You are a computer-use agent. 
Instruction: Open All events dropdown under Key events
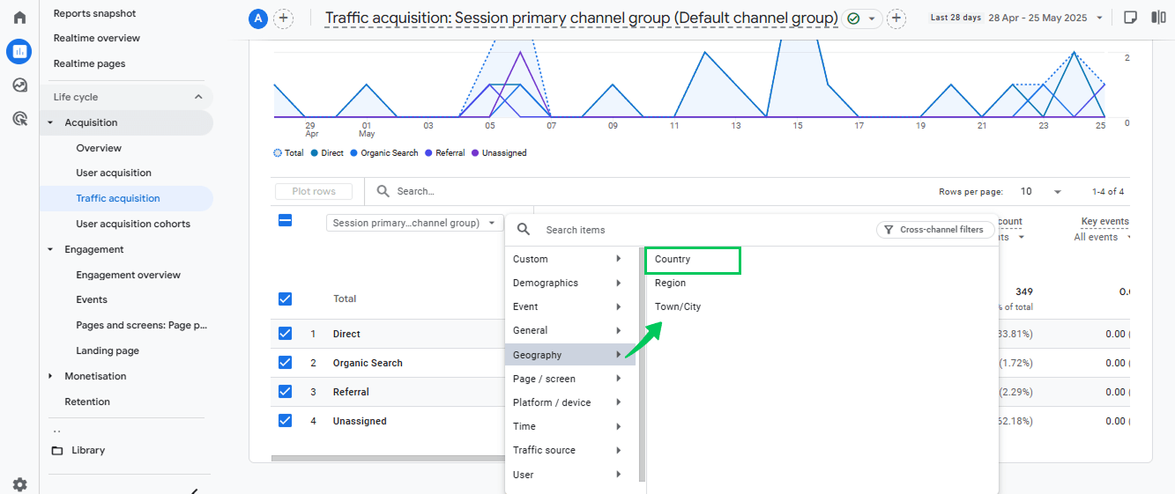click(1101, 237)
